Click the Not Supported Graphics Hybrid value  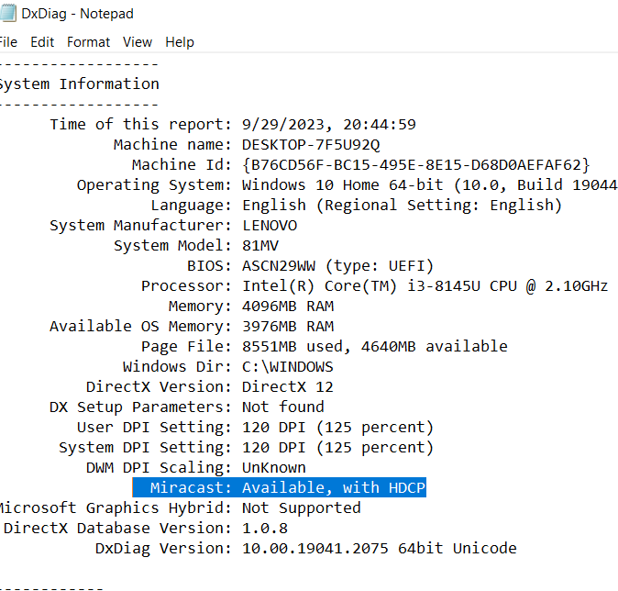301,508
